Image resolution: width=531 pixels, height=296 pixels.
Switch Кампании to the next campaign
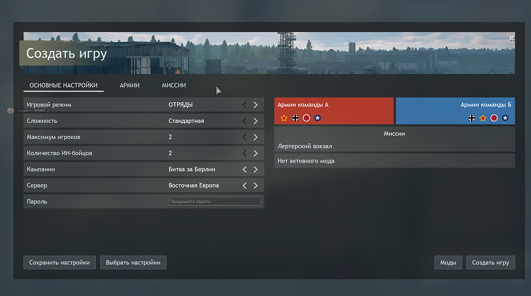point(255,169)
